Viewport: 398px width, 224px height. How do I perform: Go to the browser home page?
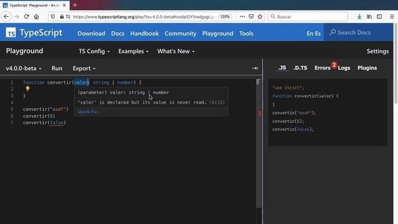tap(36, 17)
